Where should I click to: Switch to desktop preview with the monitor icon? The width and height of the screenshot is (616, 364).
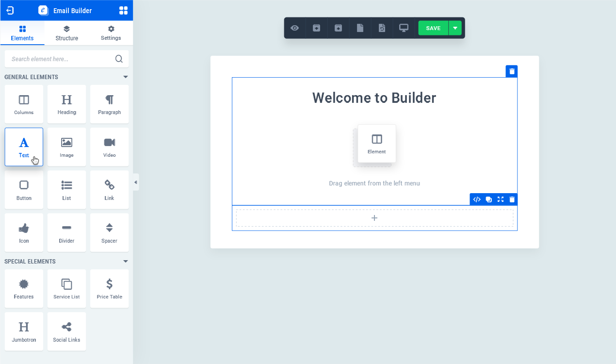point(404,28)
